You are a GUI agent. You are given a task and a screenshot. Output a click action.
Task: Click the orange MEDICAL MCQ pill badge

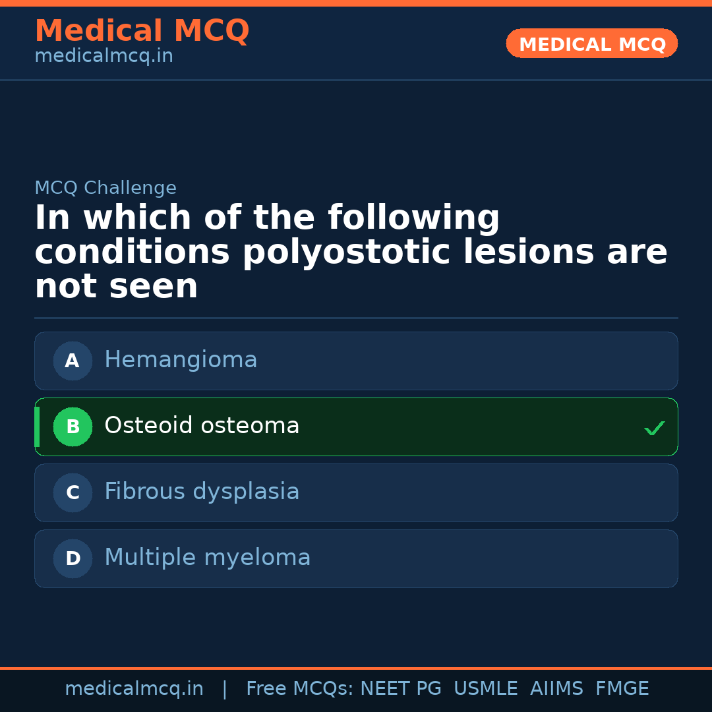(591, 44)
